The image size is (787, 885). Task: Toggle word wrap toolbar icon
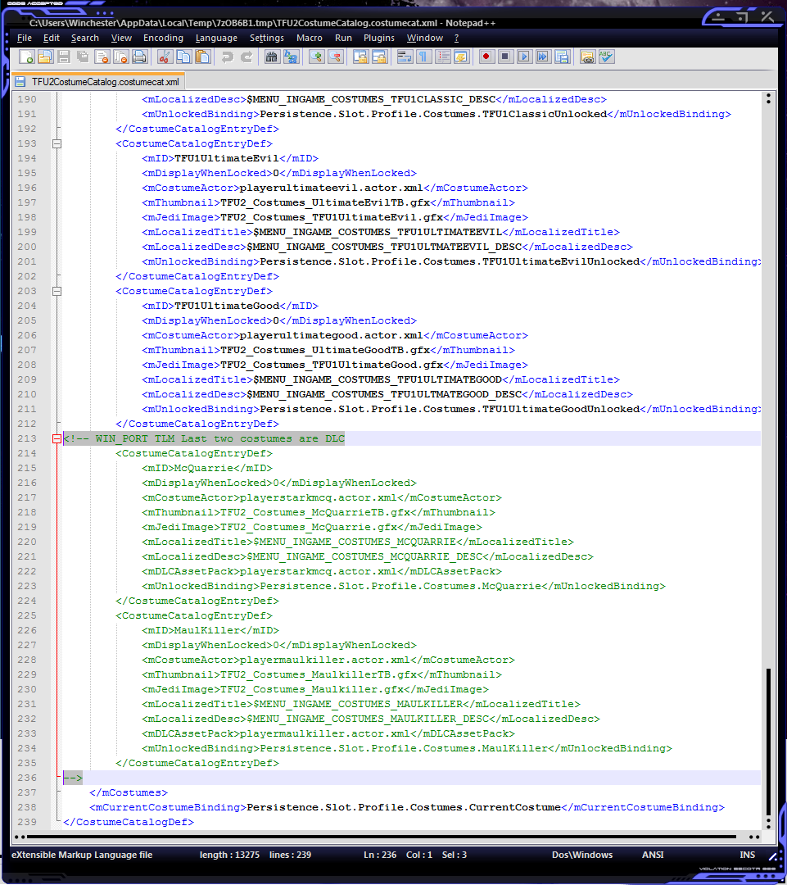[x=405, y=57]
